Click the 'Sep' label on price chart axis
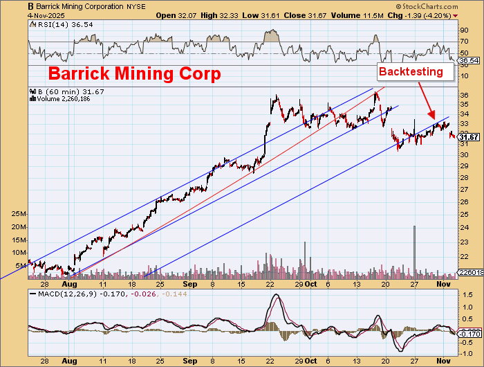This screenshot has width=484, height=367. 190,284
